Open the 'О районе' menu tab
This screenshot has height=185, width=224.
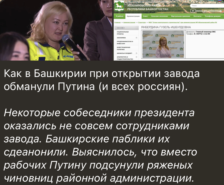(120, 16)
